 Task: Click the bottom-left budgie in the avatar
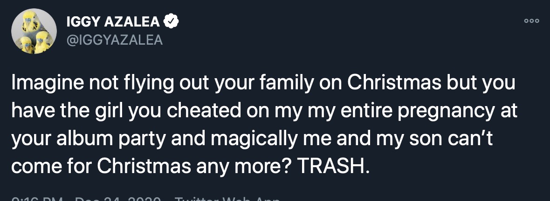(x=26, y=44)
